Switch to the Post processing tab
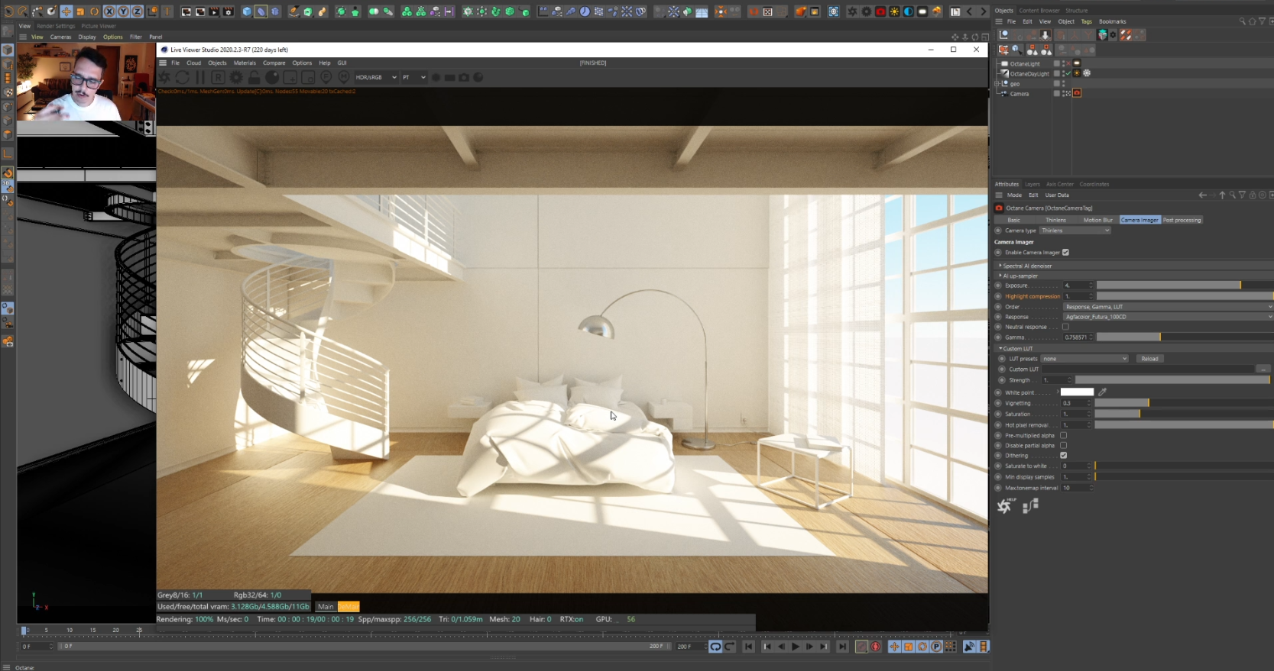Image resolution: width=1274 pixels, height=671 pixels. point(1182,220)
